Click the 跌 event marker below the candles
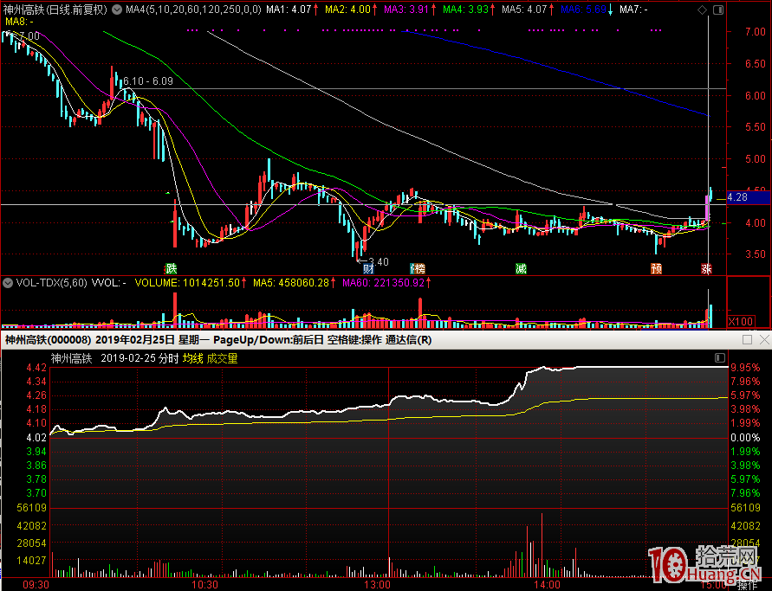This screenshot has width=772, height=591. click(x=171, y=268)
